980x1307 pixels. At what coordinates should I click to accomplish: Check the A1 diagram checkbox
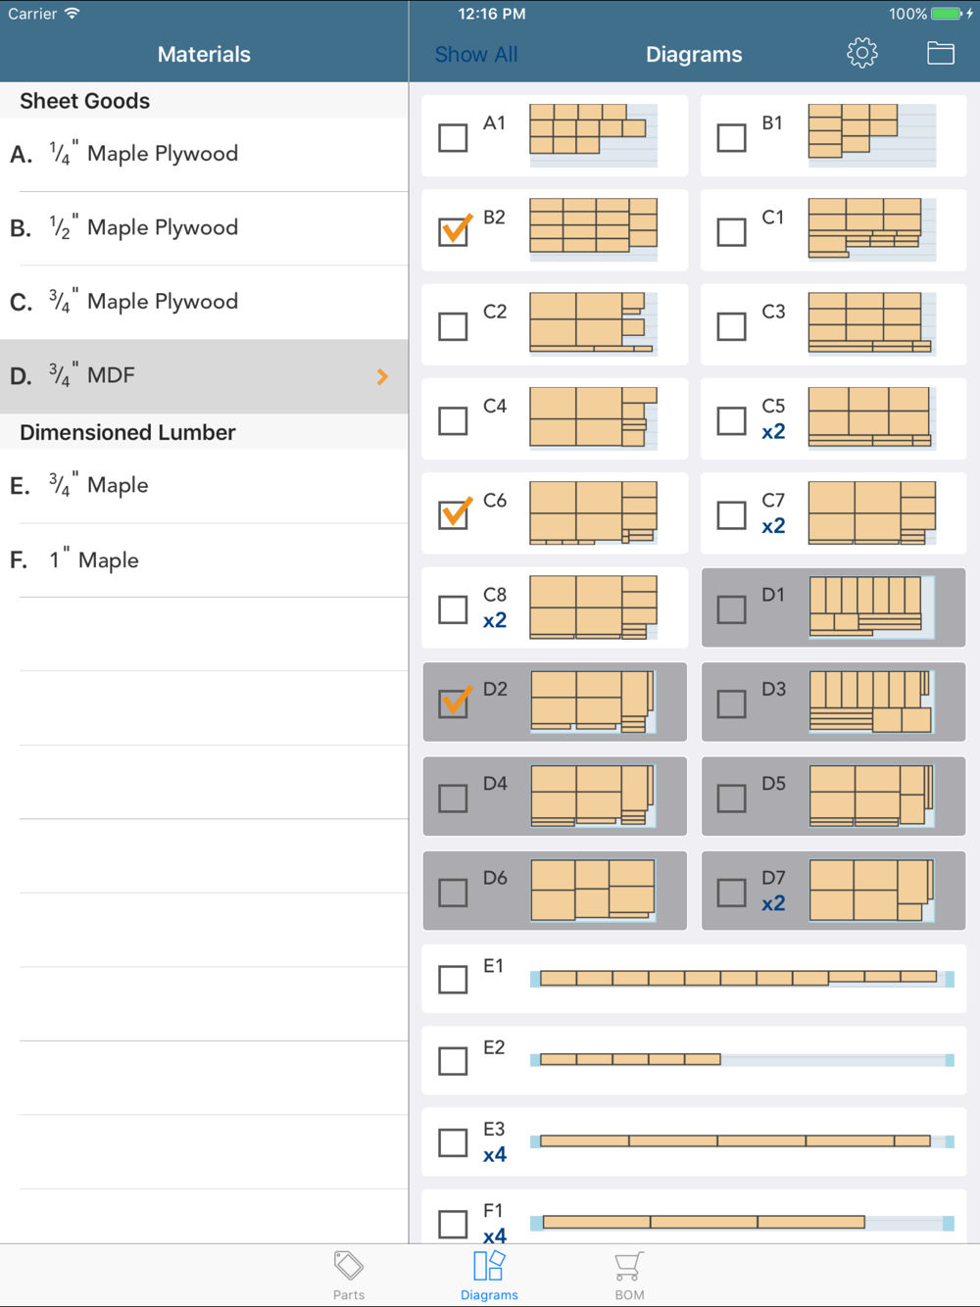[x=453, y=137]
